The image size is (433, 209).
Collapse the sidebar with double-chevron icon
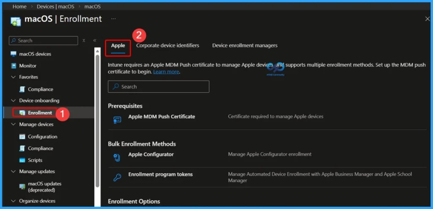94,40
